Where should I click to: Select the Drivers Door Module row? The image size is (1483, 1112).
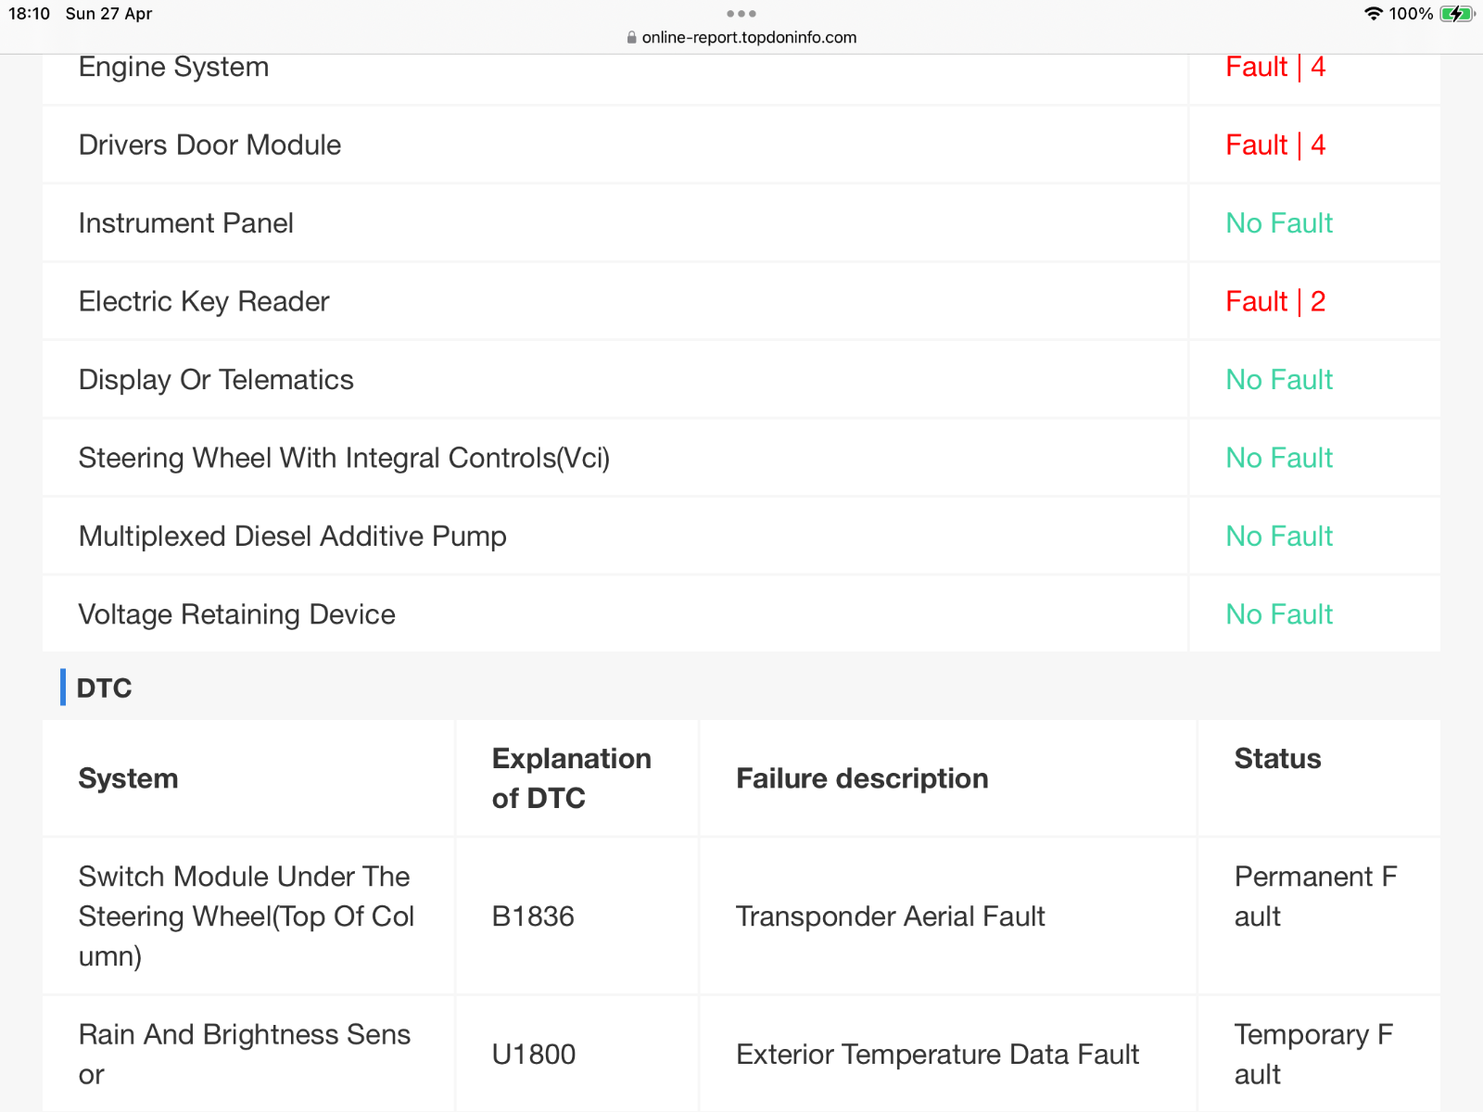(741, 145)
